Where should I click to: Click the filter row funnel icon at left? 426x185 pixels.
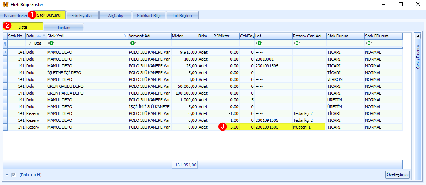[5, 43]
